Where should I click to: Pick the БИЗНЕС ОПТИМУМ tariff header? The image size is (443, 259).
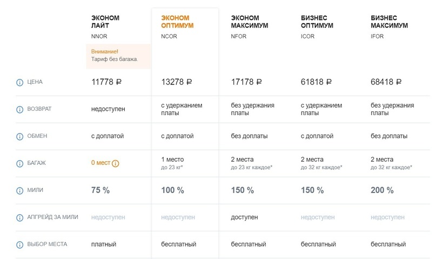pos(317,22)
